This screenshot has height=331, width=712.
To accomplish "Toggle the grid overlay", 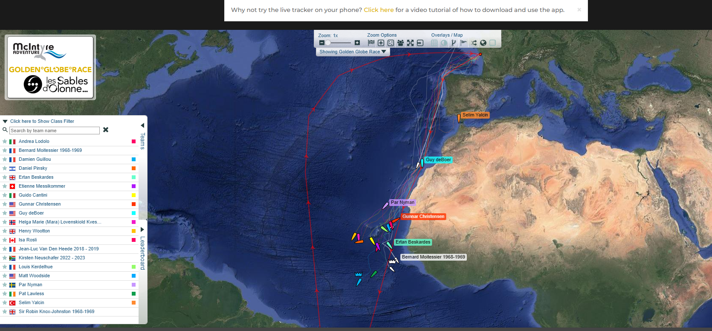I will 434,43.
